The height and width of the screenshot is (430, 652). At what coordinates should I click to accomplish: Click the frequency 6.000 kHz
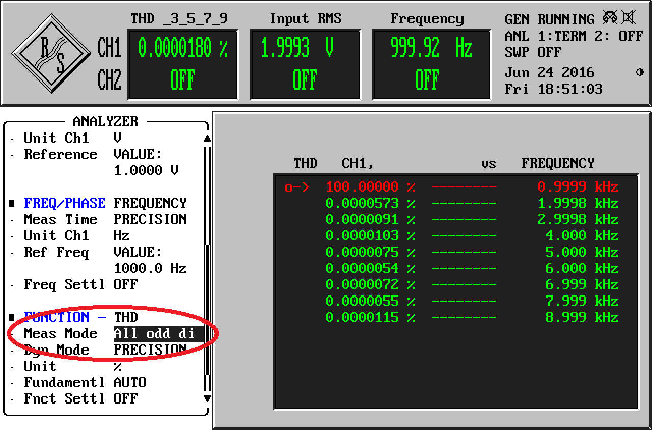pyautogui.click(x=582, y=268)
